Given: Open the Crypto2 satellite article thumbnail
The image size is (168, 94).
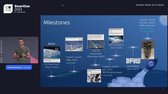Looking at the screenshot, I should tap(94, 76).
